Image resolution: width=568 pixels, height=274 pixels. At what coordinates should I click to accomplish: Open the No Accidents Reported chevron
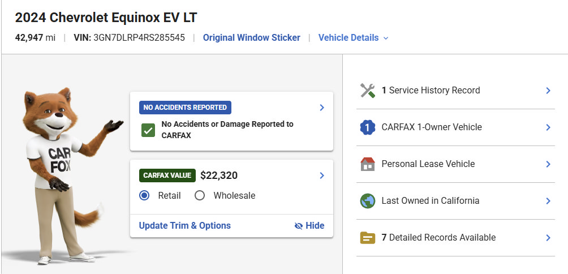(x=322, y=108)
